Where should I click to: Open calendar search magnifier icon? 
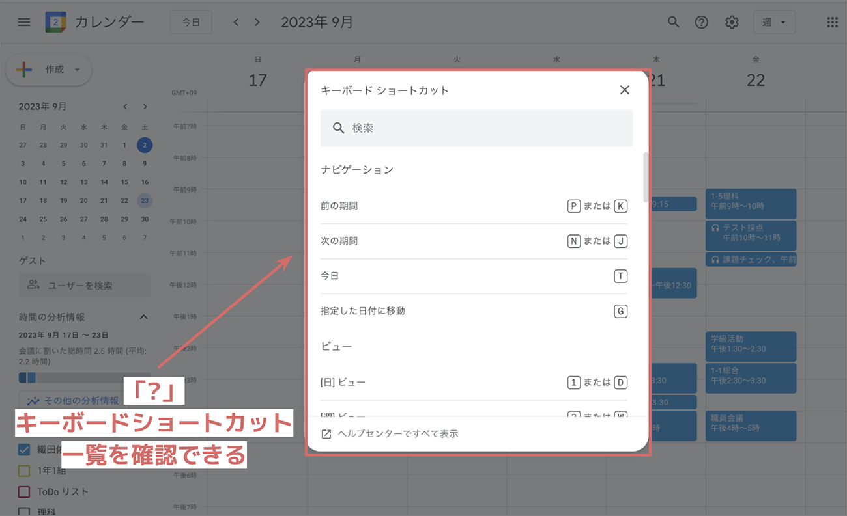pos(674,22)
